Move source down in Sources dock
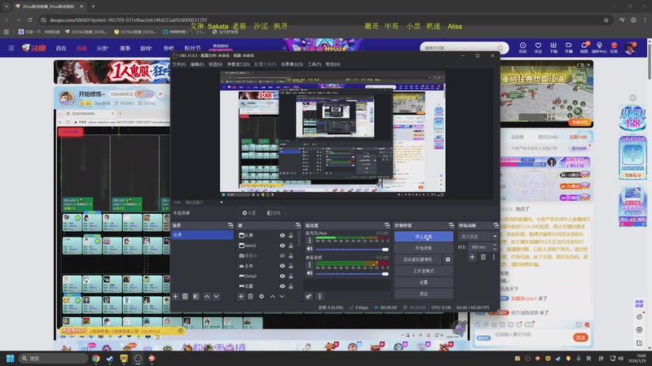This screenshot has width=652, height=366. (282, 296)
